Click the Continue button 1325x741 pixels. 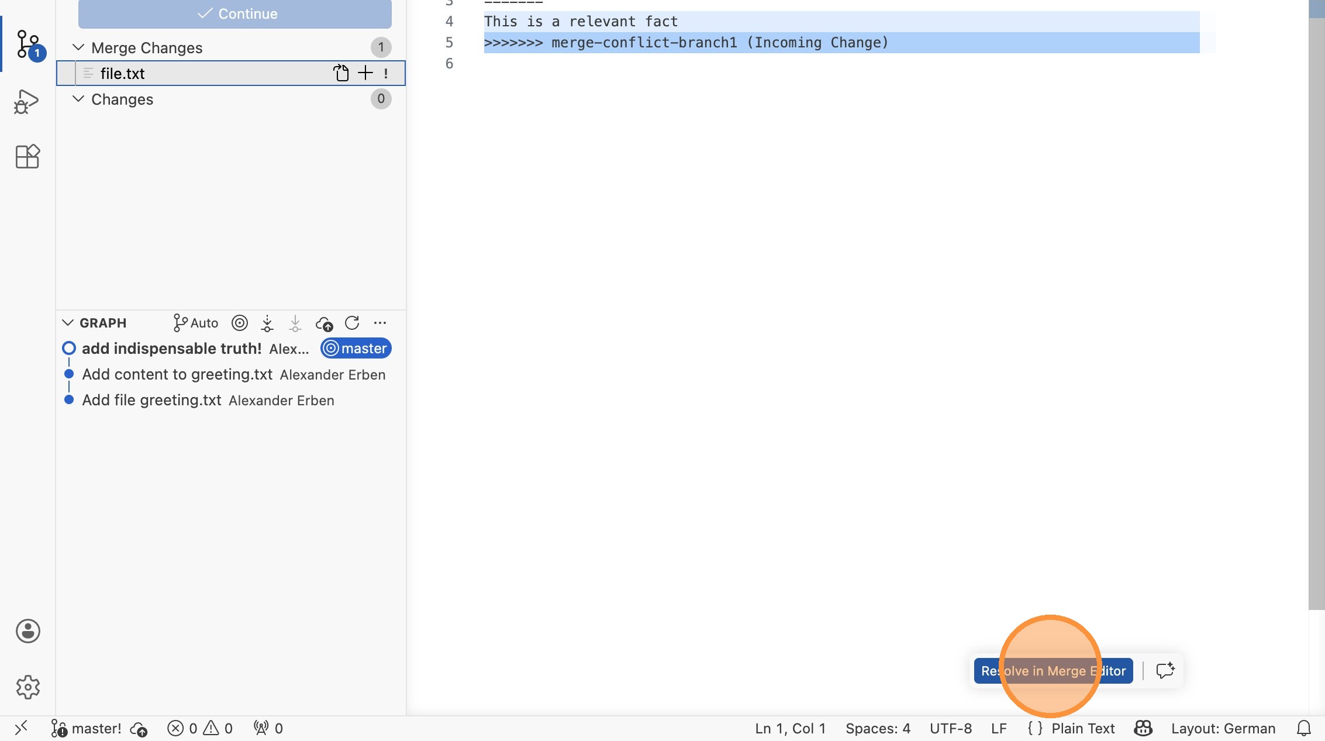coord(235,13)
